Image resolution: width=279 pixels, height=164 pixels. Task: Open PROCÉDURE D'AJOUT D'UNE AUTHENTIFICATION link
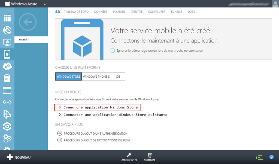click(x=96, y=133)
